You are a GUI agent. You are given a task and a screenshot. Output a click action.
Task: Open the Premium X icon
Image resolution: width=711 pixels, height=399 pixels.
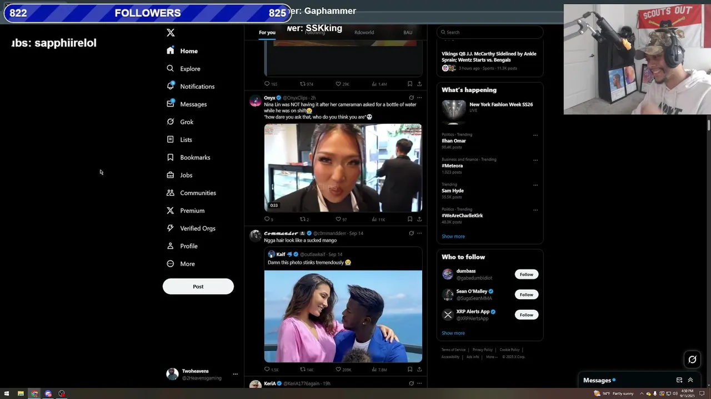pyautogui.click(x=171, y=211)
